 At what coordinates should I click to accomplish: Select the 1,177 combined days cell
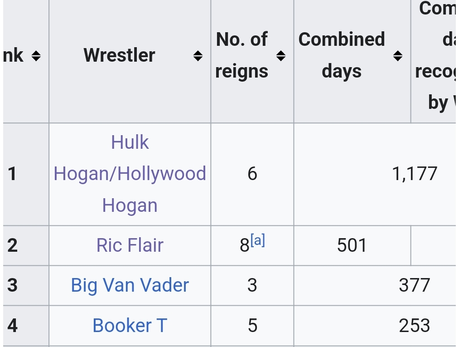pyautogui.click(x=415, y=174)
